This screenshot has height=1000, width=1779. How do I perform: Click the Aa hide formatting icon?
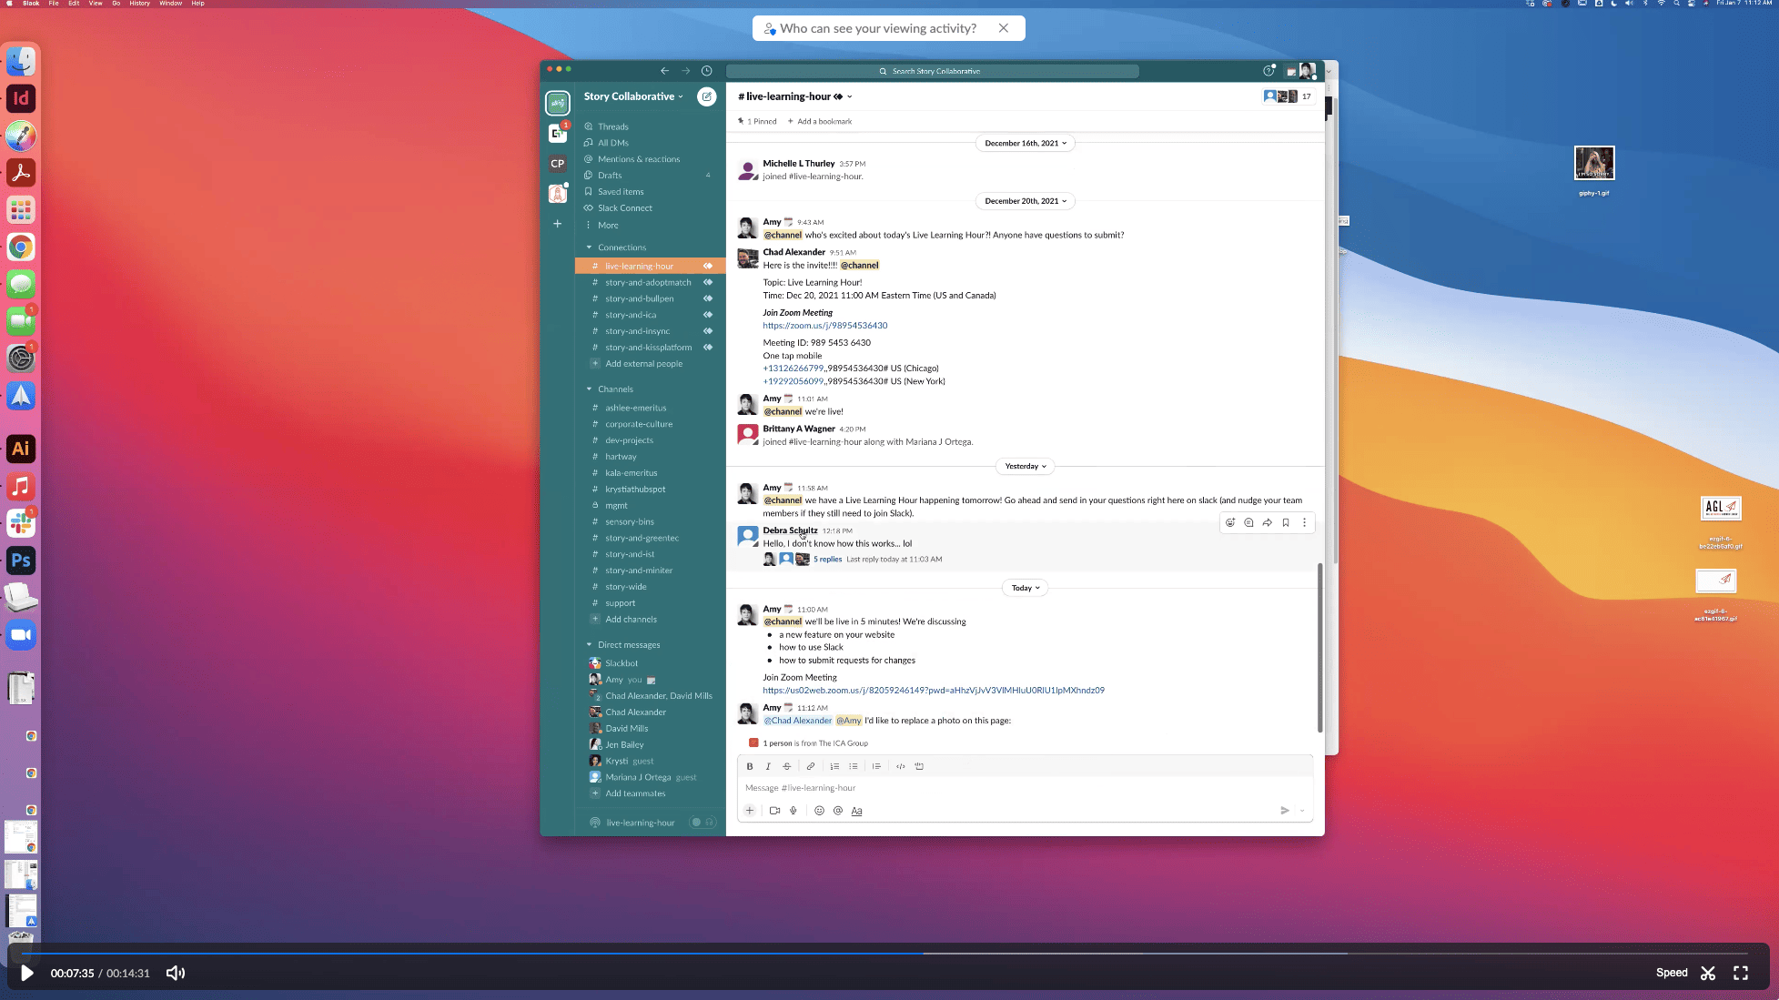pyautogui.click(x=856, y=811)
